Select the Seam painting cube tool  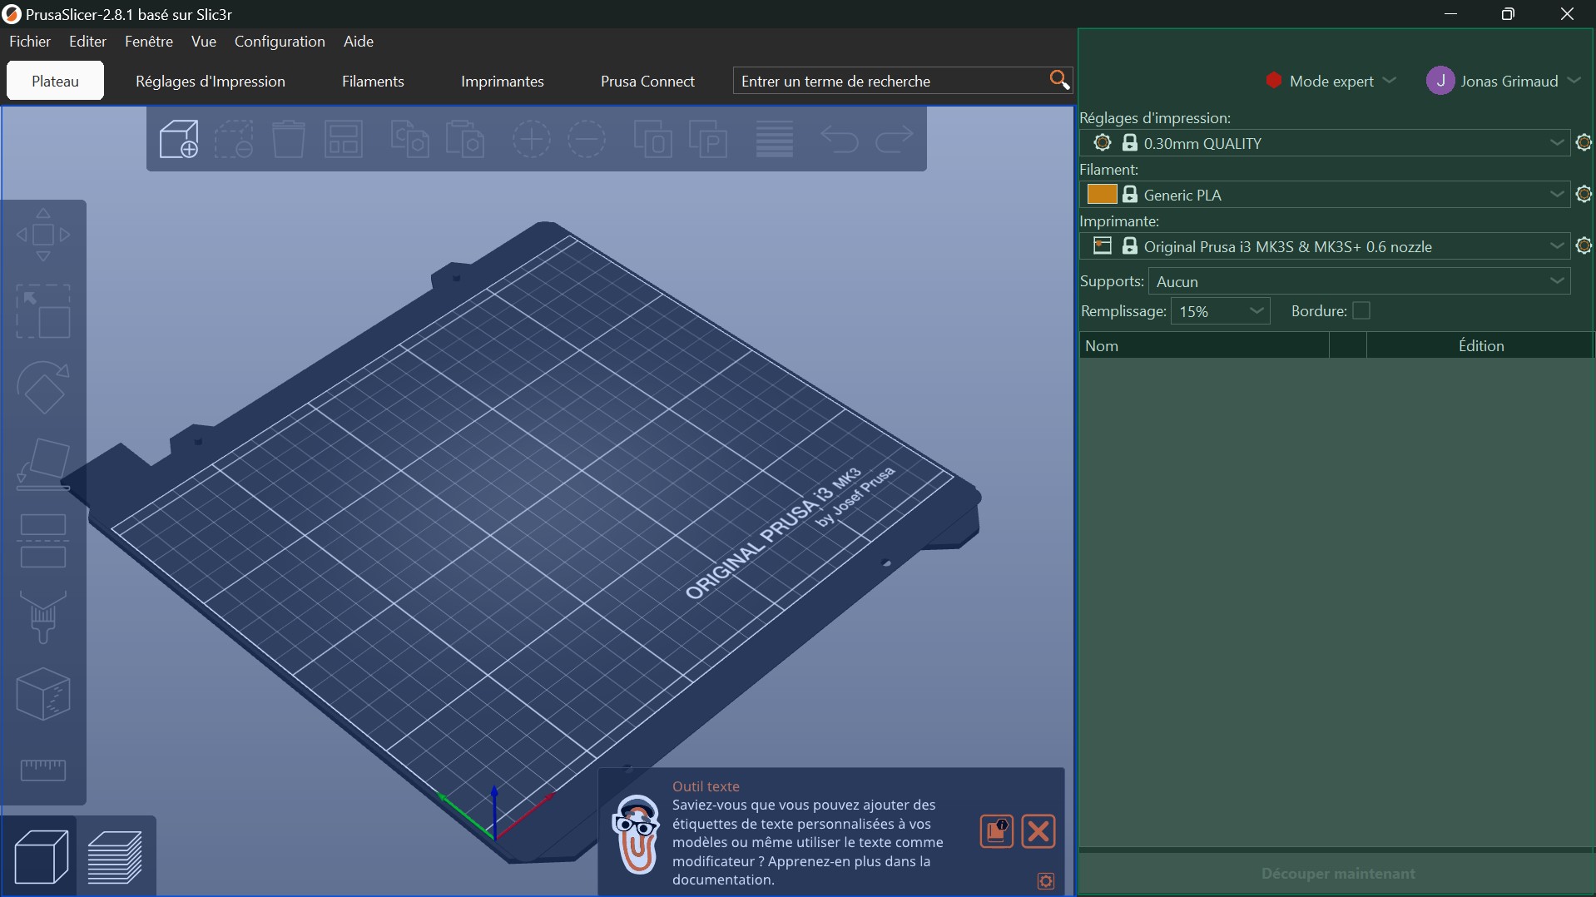pyautogui.click(x=43, y=694)
